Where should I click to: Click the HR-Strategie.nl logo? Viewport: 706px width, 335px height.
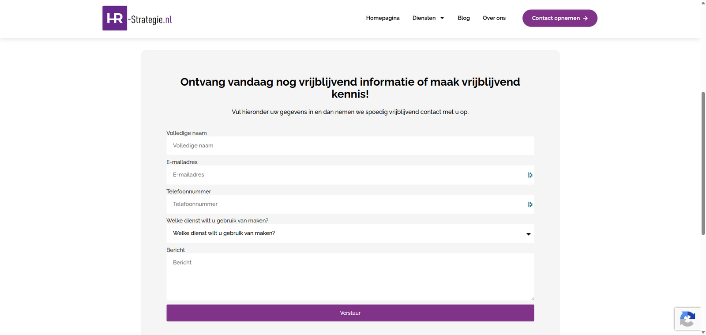(x=137, y=18)
